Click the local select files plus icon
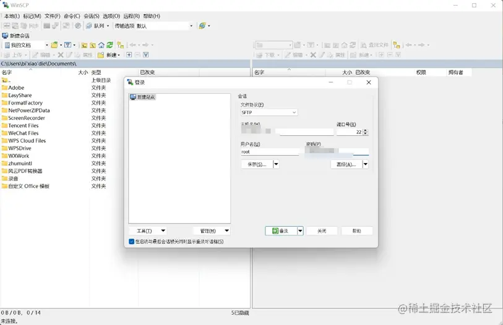503x325 pixels. pos(129,55)
